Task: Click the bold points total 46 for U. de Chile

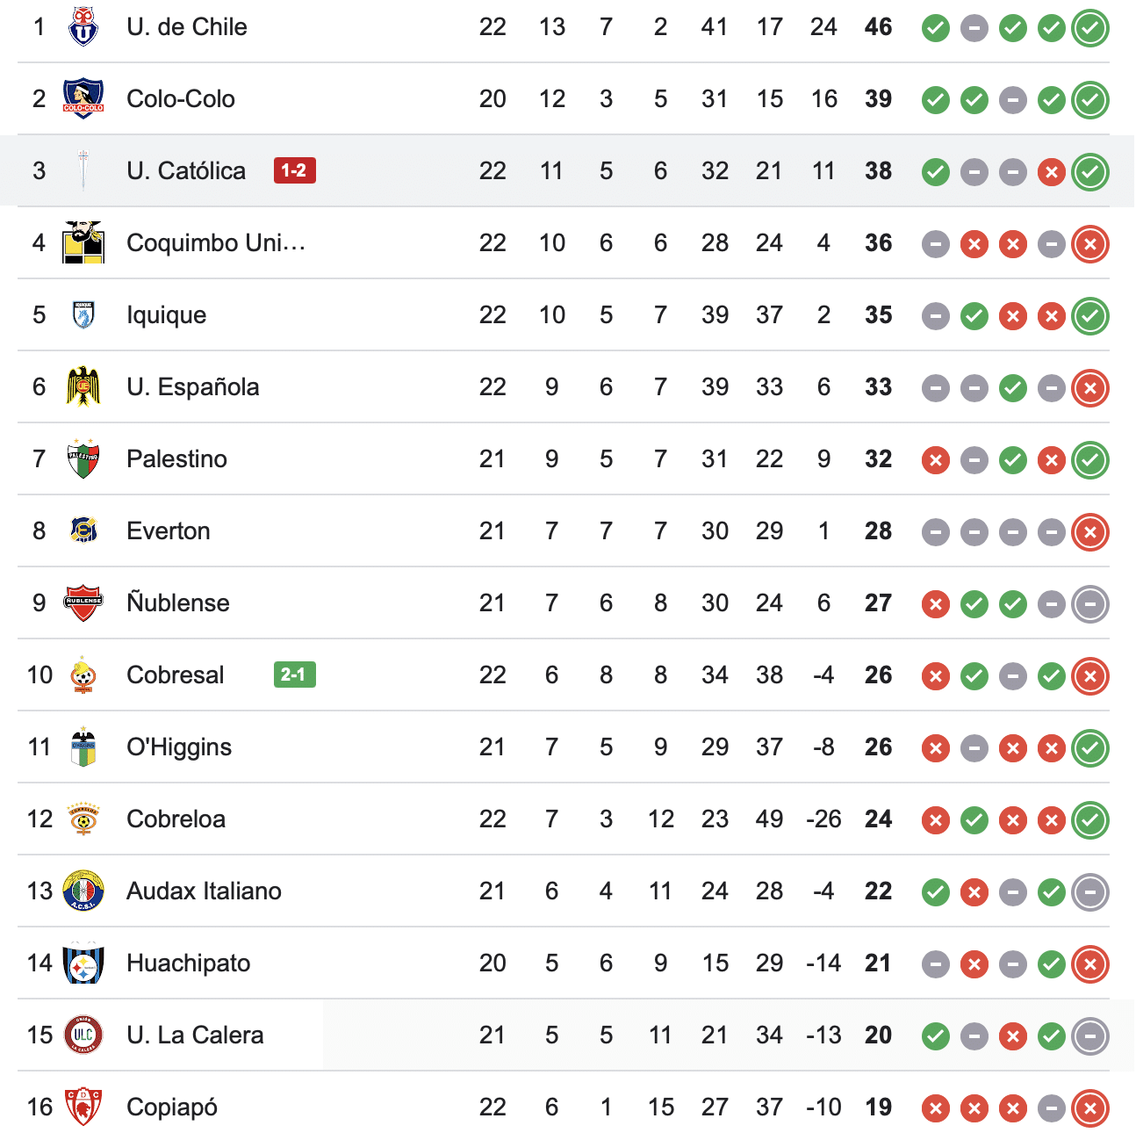Action: click(877, 27)
